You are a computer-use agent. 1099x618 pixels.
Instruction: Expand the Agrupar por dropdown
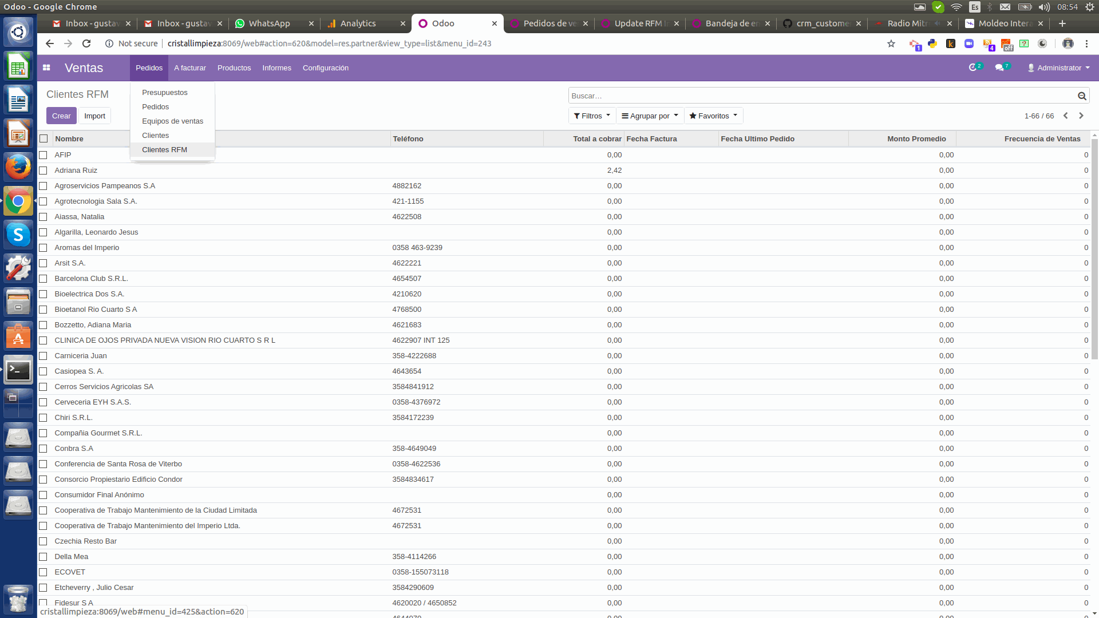click(x=650, y=116)
